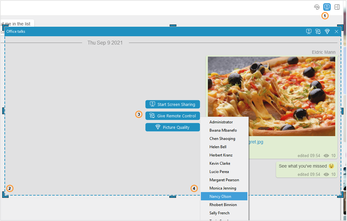Image resolution: width=347 pixels, height=221 pixels.
Task: Select Administrator from the user list
Action: (221, 122)
